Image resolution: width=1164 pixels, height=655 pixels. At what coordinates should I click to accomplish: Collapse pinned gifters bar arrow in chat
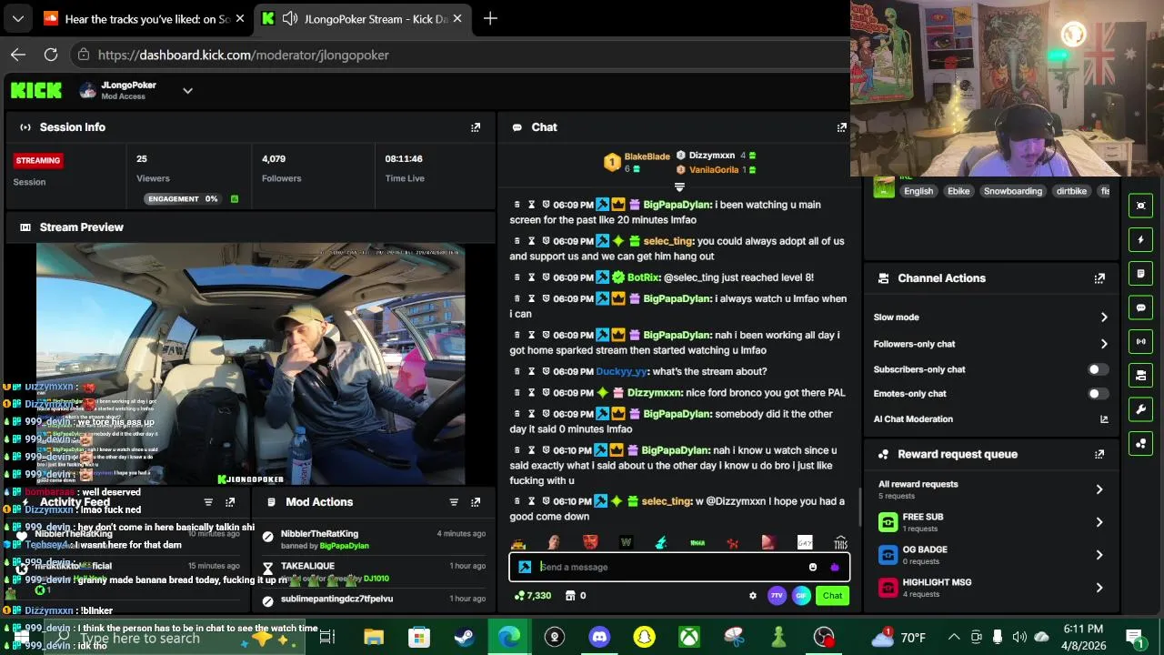(678, 186)
